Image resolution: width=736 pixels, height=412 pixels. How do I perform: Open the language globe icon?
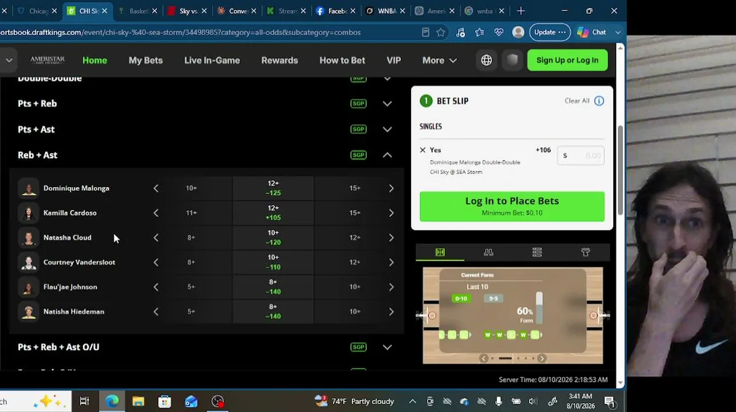(x=486, y=60)
